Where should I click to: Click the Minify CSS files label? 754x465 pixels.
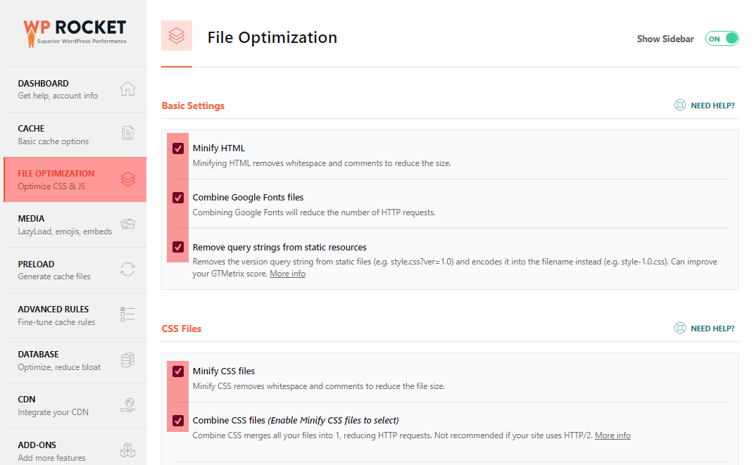[224, 371]
